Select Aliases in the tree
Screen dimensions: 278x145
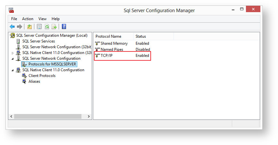[34, 81]
